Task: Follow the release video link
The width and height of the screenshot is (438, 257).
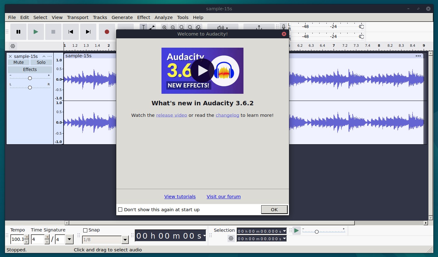Action: click(171, 115)
